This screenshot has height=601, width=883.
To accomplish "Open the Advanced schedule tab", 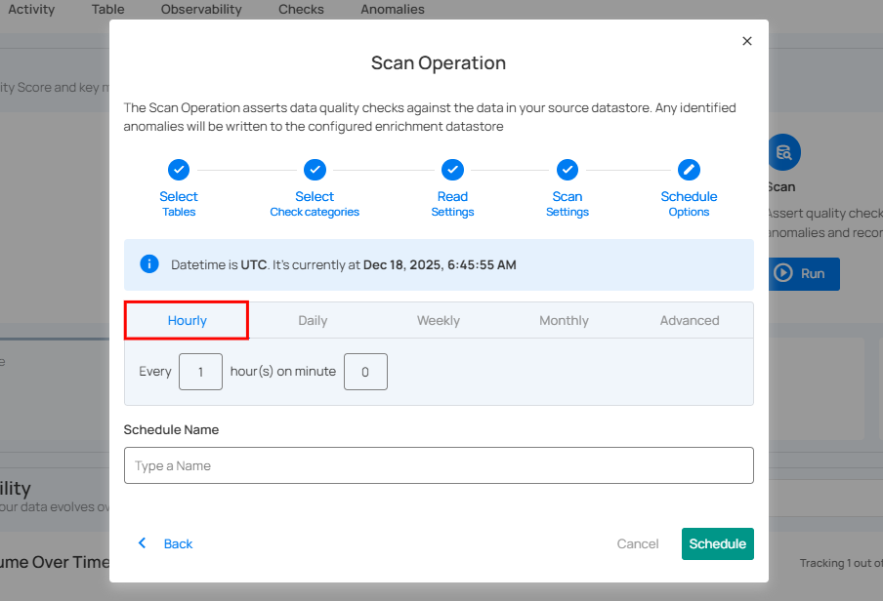I will 690,320.
